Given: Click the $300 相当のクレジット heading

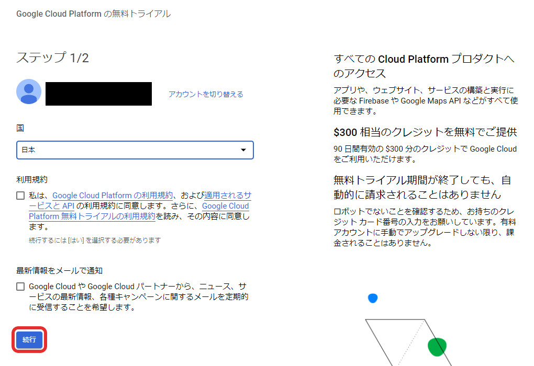Looking at the screenshot, I should coord(425,132).
